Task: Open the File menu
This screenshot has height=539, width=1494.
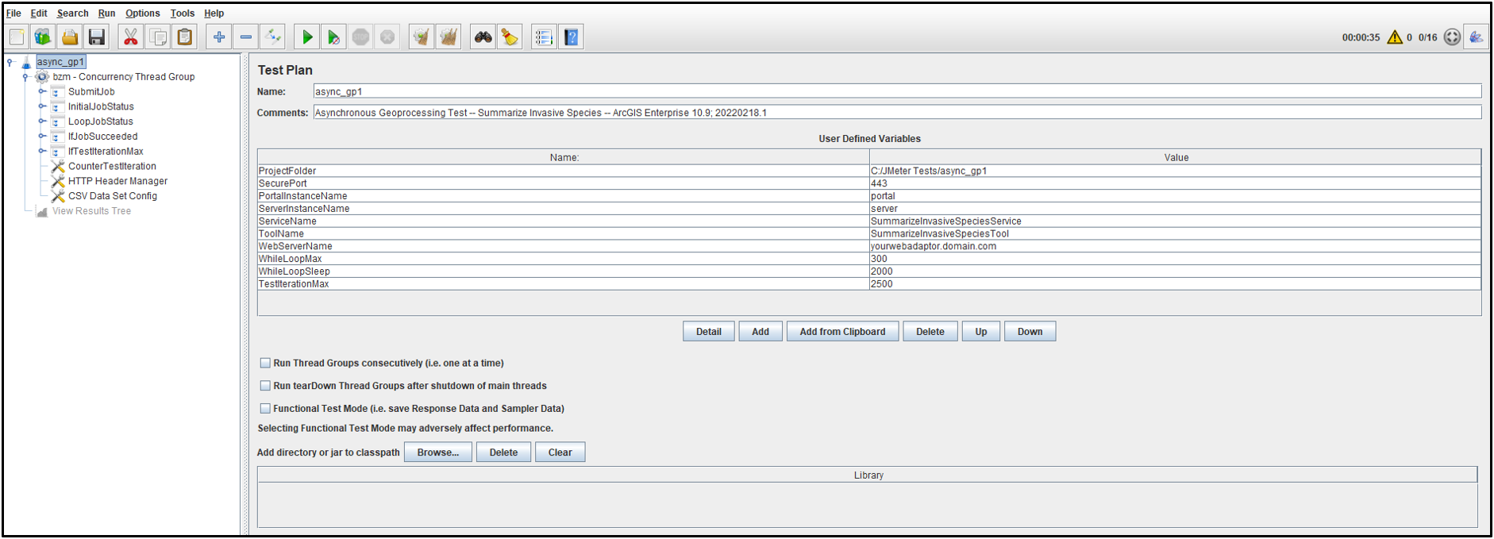Action: click(13, 13)
